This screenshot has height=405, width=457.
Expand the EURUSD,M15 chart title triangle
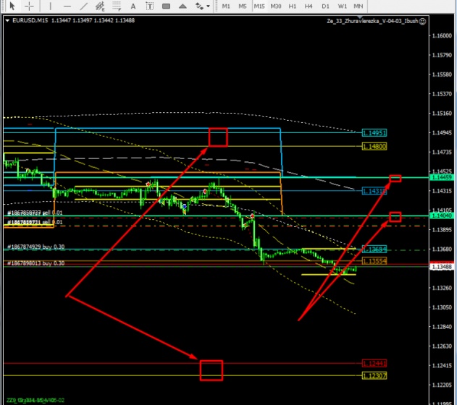click(x=8, y=20)
